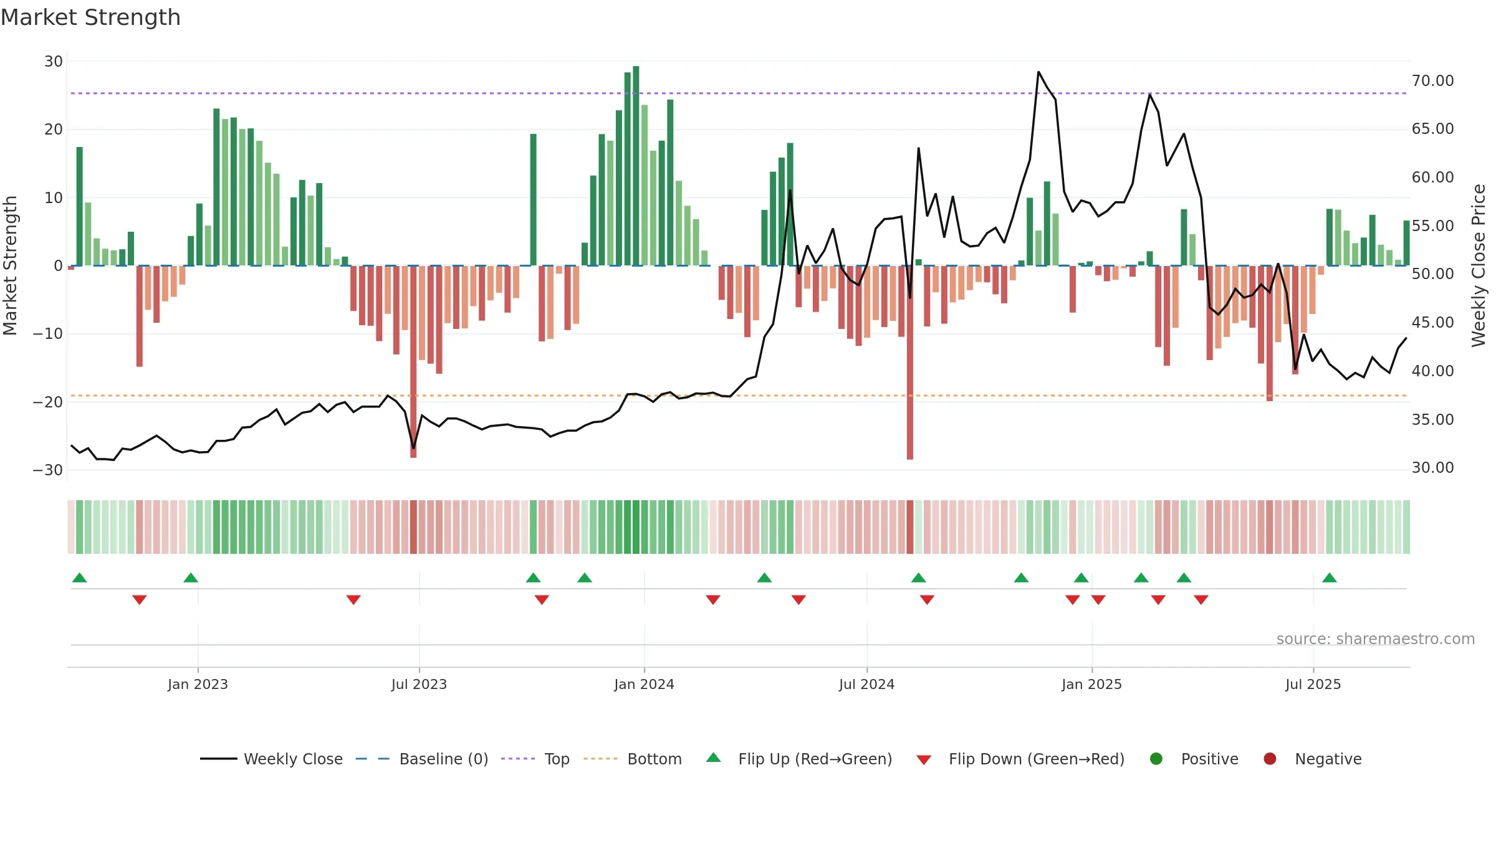Click the deep red bar near Jul 2023
This screenshot has height=841, width=1496.
413,361
